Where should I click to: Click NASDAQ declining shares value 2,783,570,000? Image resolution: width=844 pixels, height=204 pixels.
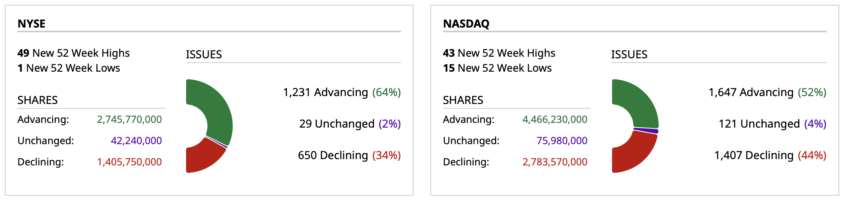tap(555, 162)
